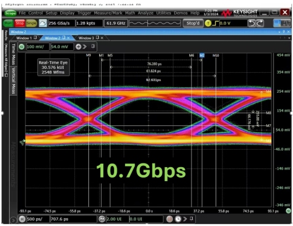This screenshot has height=226, width=293.
Task: Click the red Stop button
Action: [x=19, y=23]
